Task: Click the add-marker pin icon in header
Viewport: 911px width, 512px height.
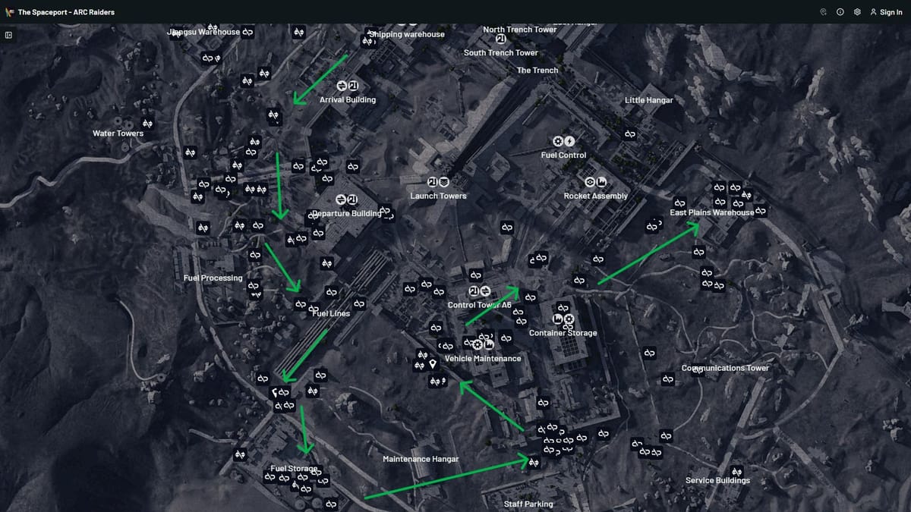Action: click(x=823, y=12)
